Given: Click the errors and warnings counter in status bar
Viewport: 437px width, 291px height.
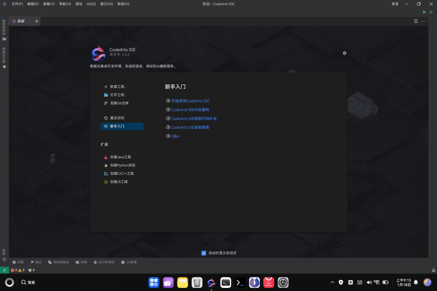Looking at the screenshot, I should 17,270.
